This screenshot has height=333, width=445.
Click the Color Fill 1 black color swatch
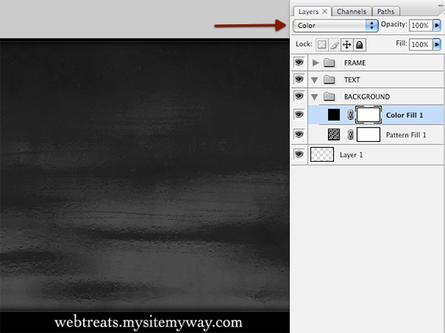pyautogui.click(x=334, y=115)
